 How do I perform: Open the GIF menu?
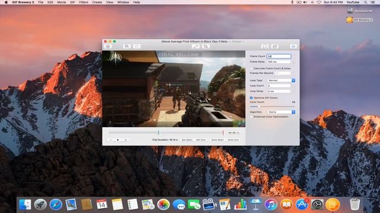[x=72, y=2]
